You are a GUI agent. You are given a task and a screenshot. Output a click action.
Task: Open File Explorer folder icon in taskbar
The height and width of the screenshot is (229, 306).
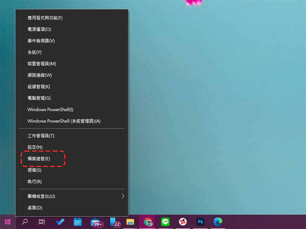[x=130, y=222]
